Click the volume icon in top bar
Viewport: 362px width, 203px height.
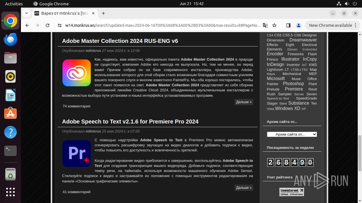pyautogui.click(x=346, y=4)
